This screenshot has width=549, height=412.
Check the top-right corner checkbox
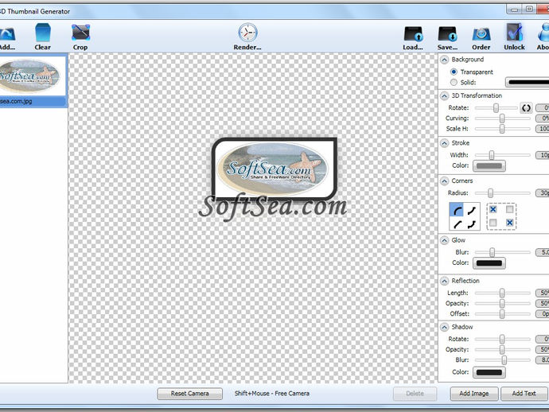509,209
